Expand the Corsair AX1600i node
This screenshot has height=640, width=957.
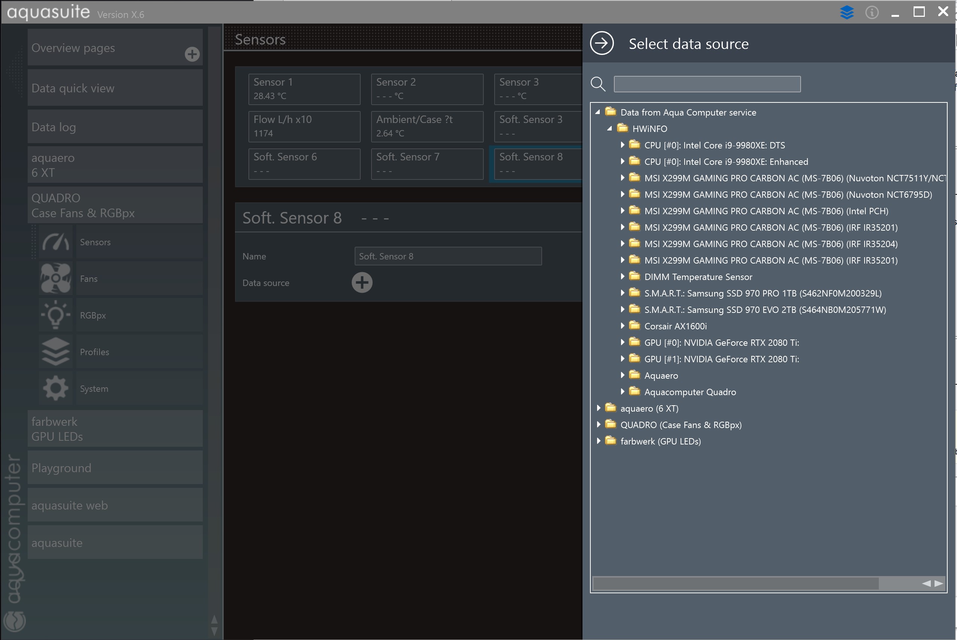(622, 326)
